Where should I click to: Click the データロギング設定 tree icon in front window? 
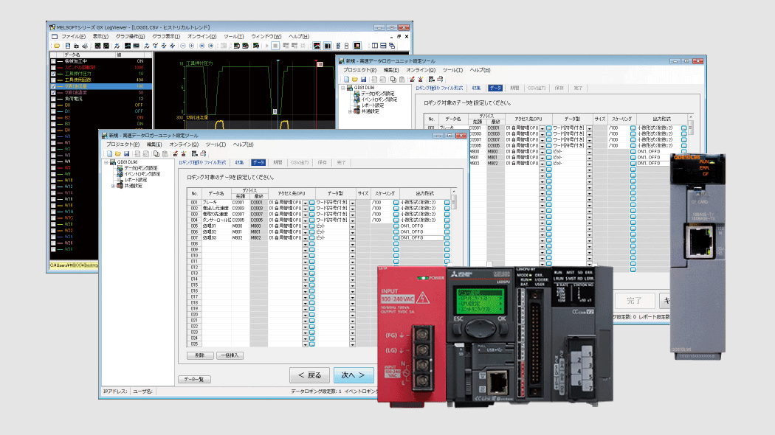point(118,168)
